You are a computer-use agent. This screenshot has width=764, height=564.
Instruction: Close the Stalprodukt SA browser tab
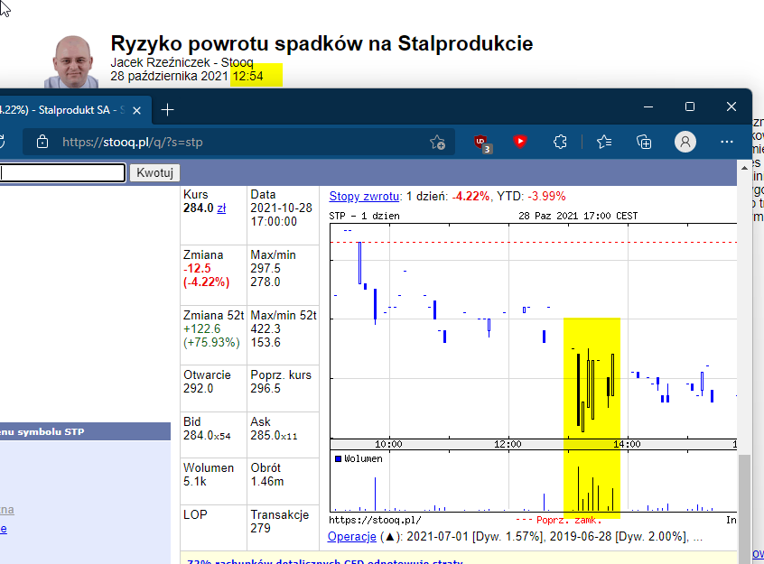coord(137,111)
